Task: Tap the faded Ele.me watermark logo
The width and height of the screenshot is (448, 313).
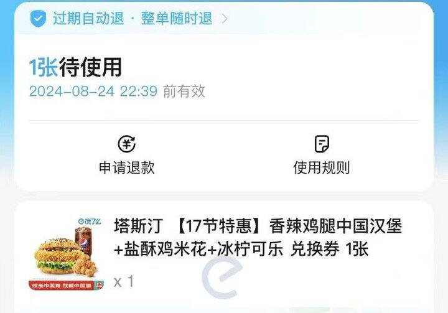Action: coord(222,278)
